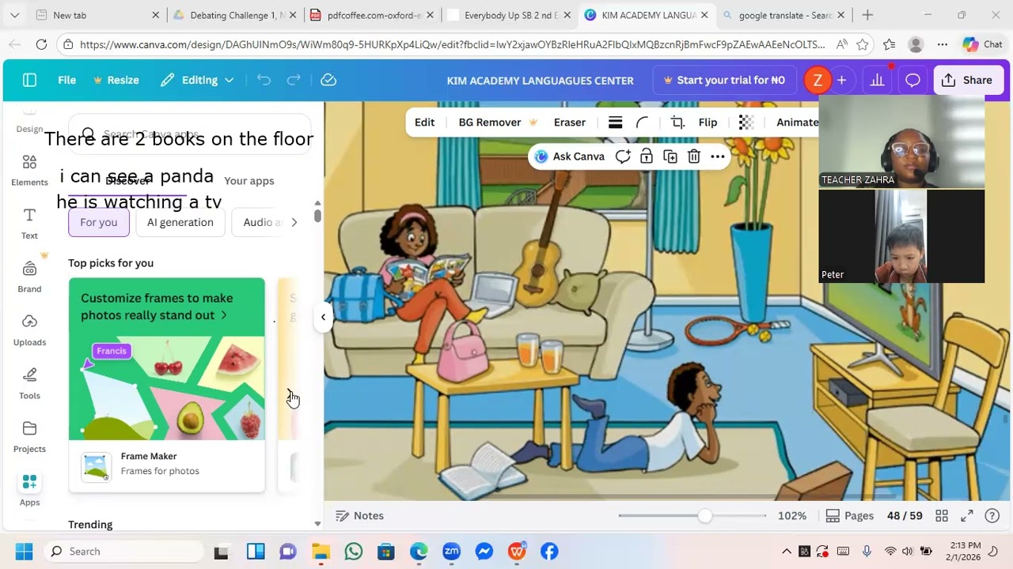Select the Crop tool
This screenshot has width=1013, height=569.
coord(677,122)
